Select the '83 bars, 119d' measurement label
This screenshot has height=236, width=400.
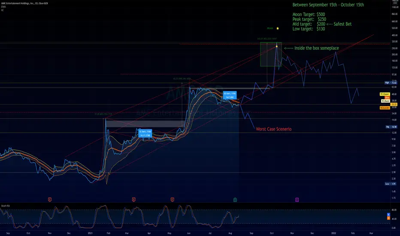[x=230, y=95]
